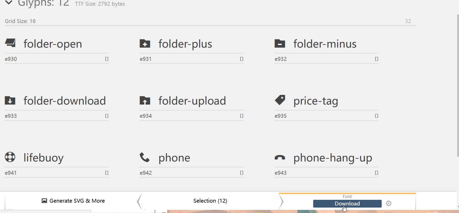Click the price-tag glyph icon

(x=280, y=100)
